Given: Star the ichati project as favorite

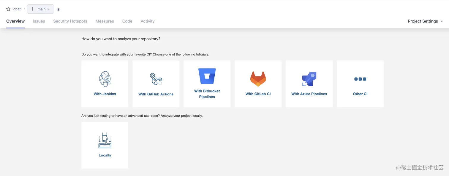Looking at the screenshot, I should (x=8, y=9).
